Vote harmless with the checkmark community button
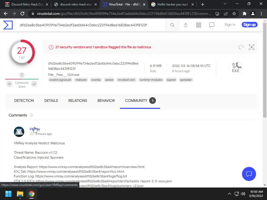This screenshot has width=267, height=200. click(34, 84)
